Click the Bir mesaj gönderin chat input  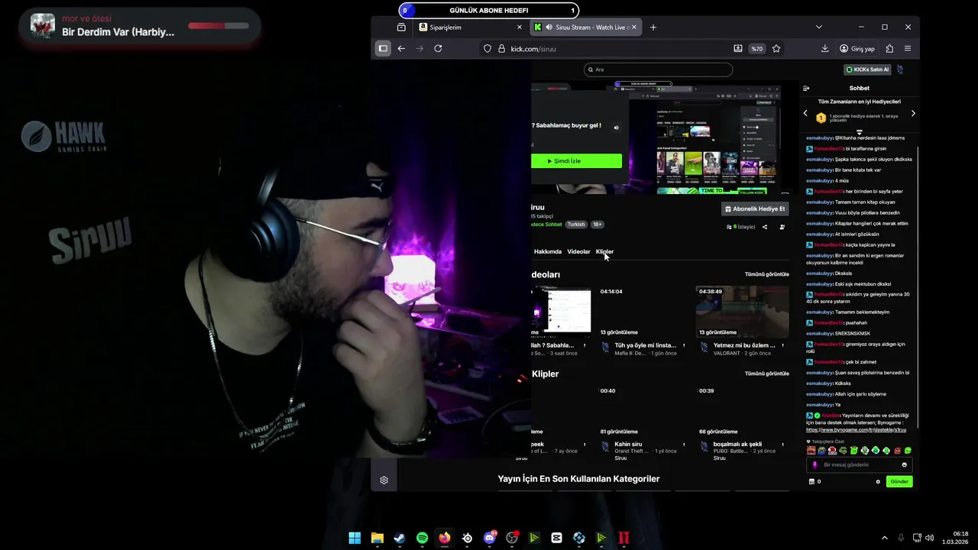pos(859,464)
